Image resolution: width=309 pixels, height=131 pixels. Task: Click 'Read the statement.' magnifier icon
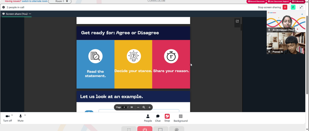[x=95, y=56]
